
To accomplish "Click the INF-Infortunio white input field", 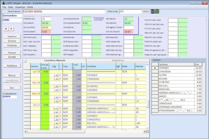I will 46,37.
